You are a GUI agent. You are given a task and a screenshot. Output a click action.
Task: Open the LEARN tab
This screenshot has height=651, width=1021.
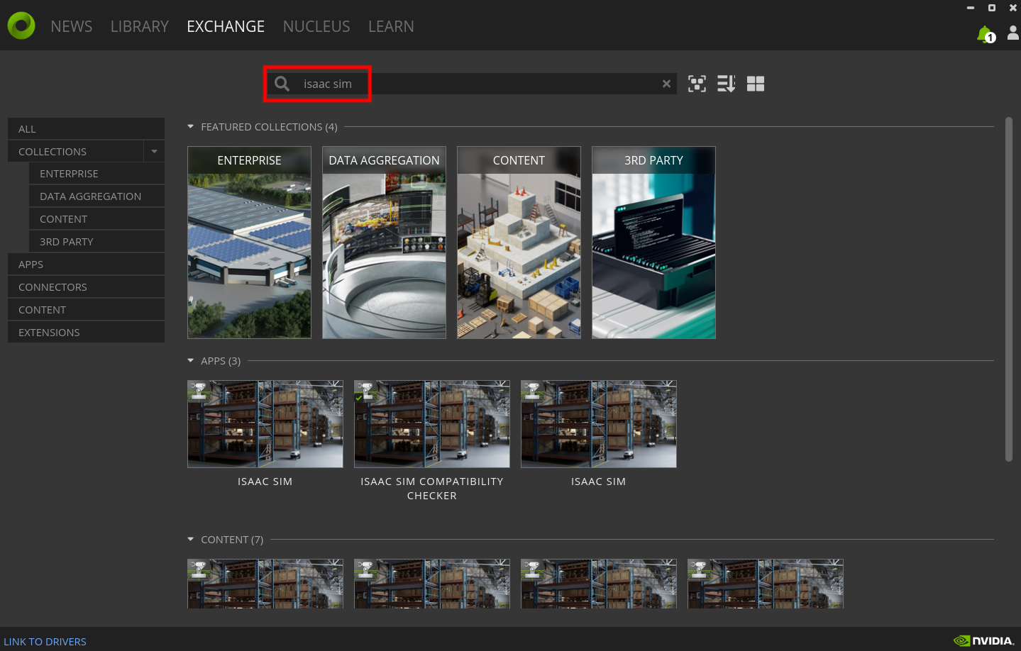click(391, 26)
